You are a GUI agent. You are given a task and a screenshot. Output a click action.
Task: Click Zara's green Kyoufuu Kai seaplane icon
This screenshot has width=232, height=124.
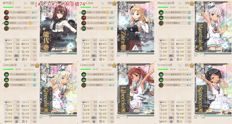(x=84, y=28)
